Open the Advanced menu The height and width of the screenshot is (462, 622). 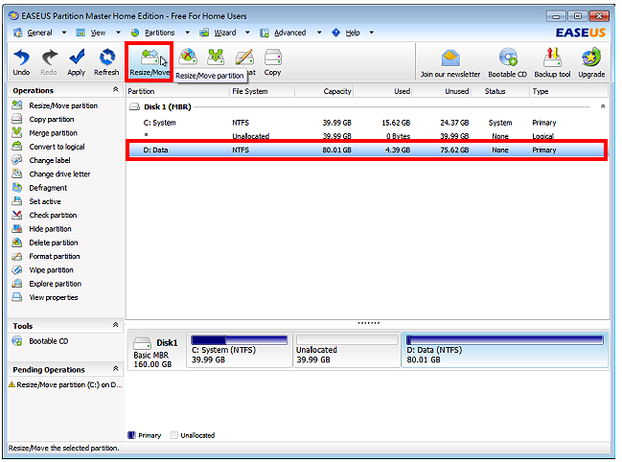click(290, 33)
